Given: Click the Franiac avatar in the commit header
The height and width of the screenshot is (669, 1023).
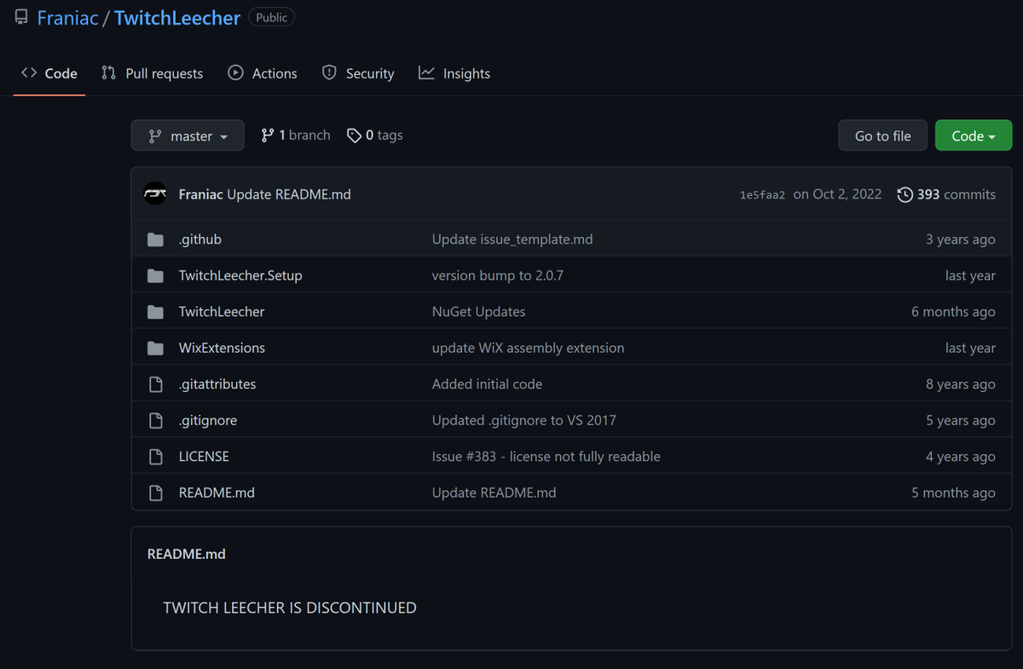Looking at the screenshot, I should (155, 193).
